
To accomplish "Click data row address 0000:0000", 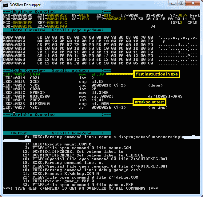I will pyautogui.click(x=14, y=37).
